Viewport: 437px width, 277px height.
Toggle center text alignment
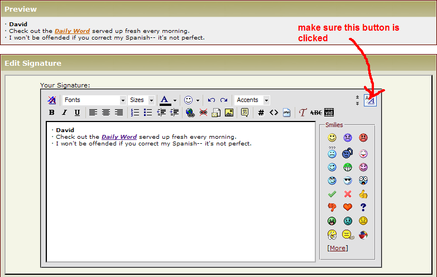pos(105,113)
